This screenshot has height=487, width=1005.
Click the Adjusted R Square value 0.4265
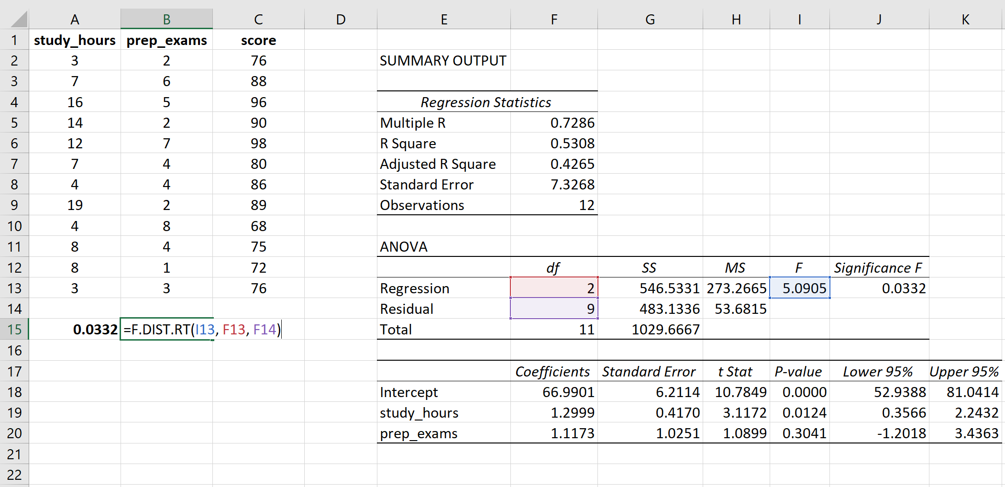(554, 164)
